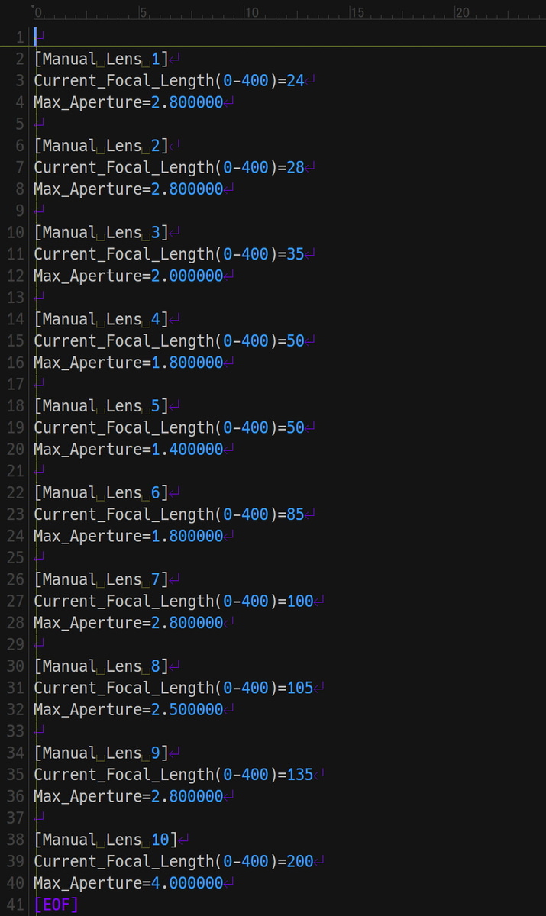Click focal length value 24

click(296, 80)
